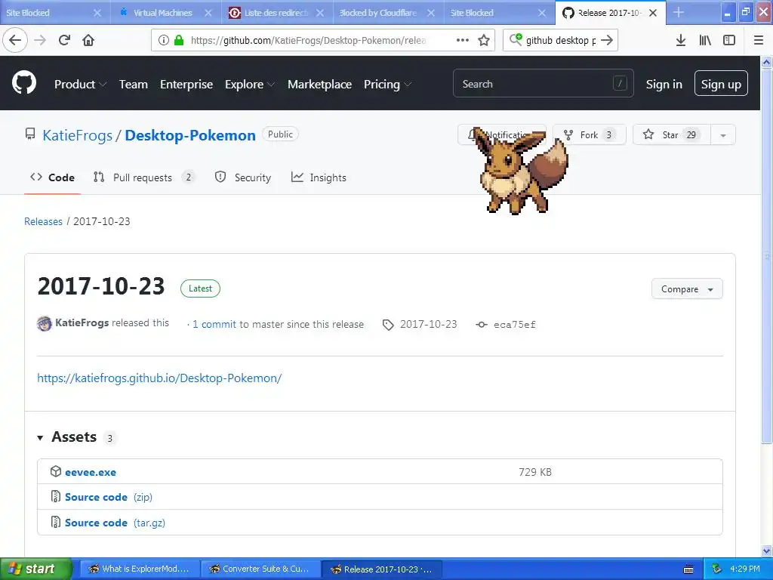Open the Windows start button

(35, 569)
